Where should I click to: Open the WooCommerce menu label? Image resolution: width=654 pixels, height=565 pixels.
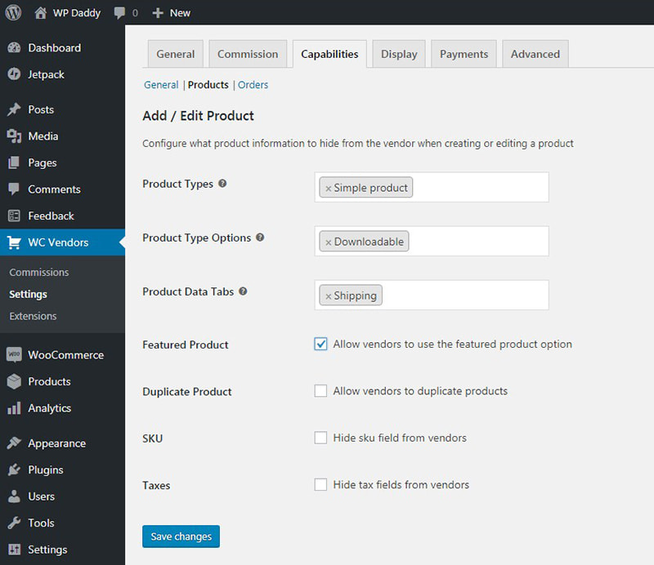(66, 355)
